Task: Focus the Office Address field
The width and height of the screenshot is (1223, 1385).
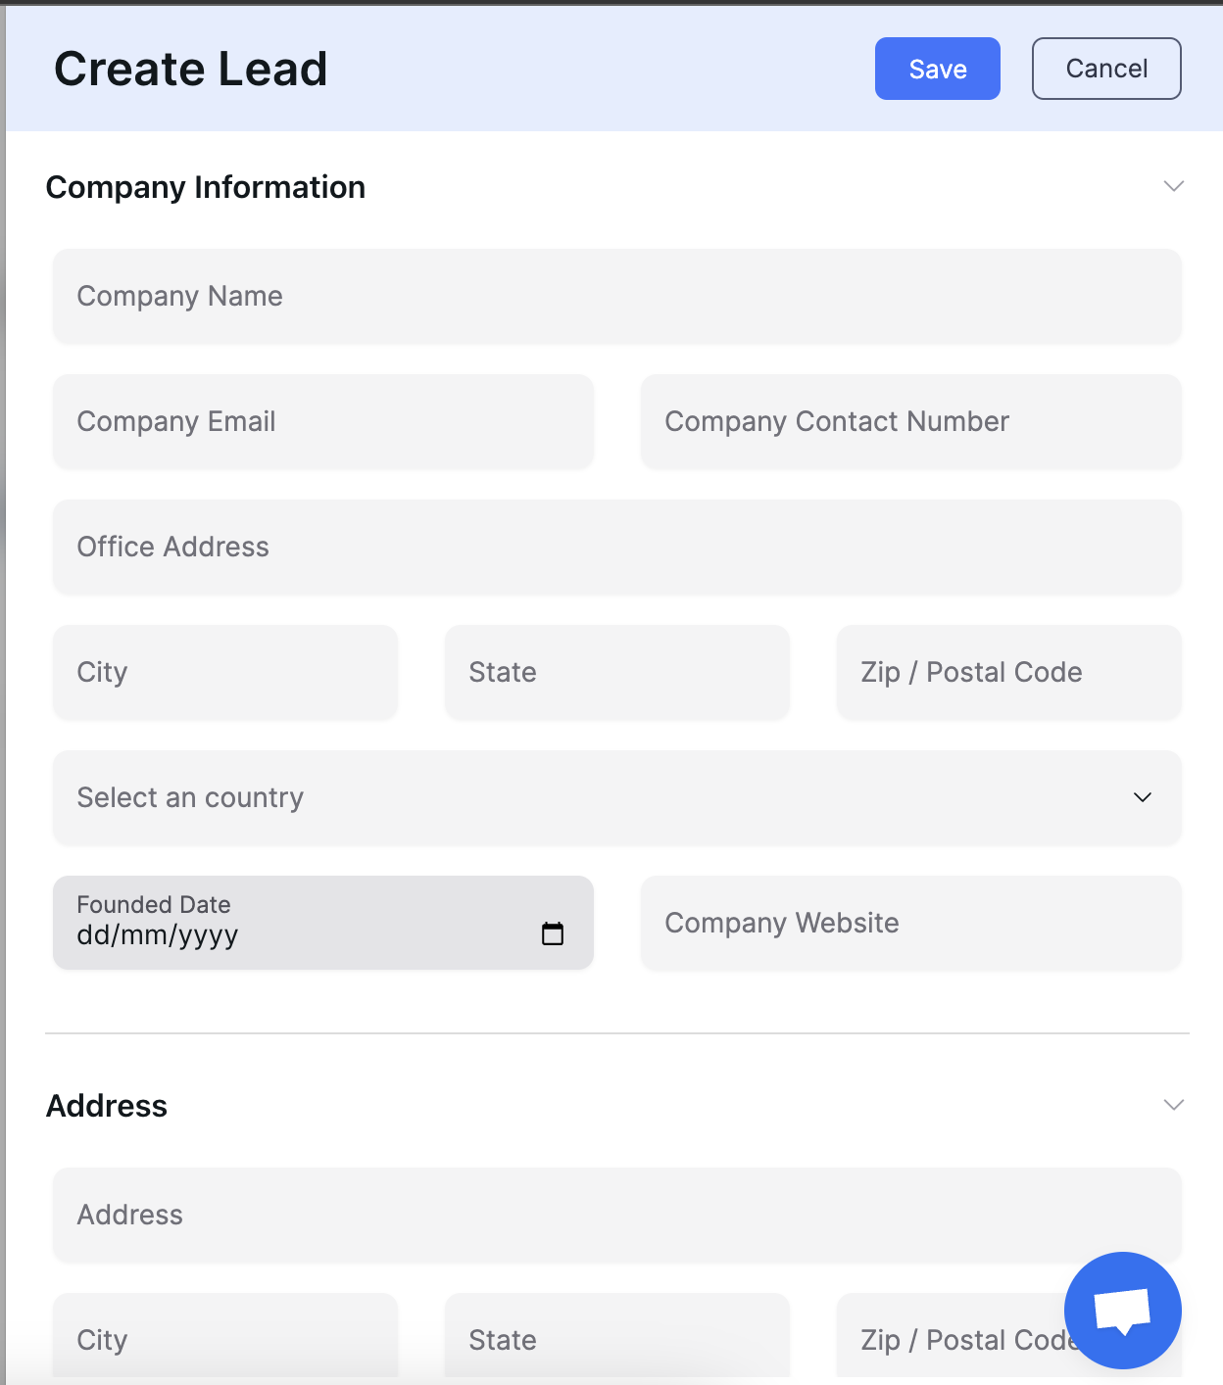Action: (x=617, y=547)
